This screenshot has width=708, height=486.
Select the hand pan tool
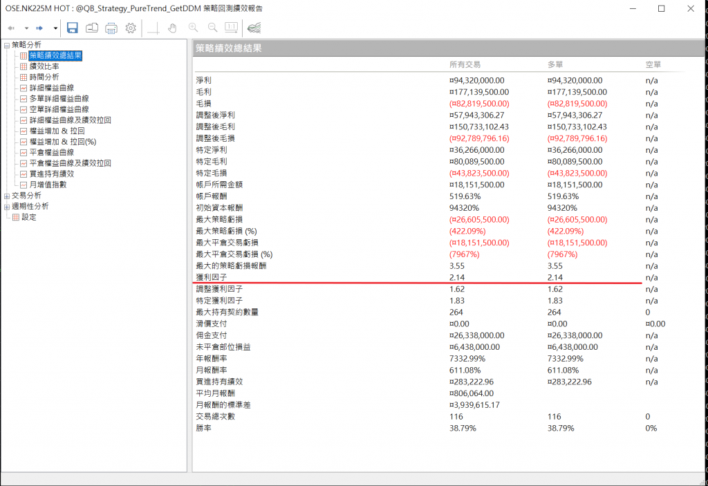172,28
